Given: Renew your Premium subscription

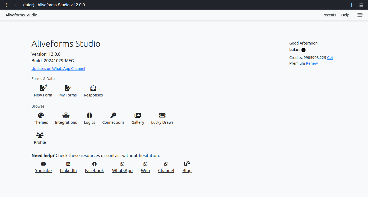Looking at the screenshot, I should pyautogui.click(x=312, y=63).
